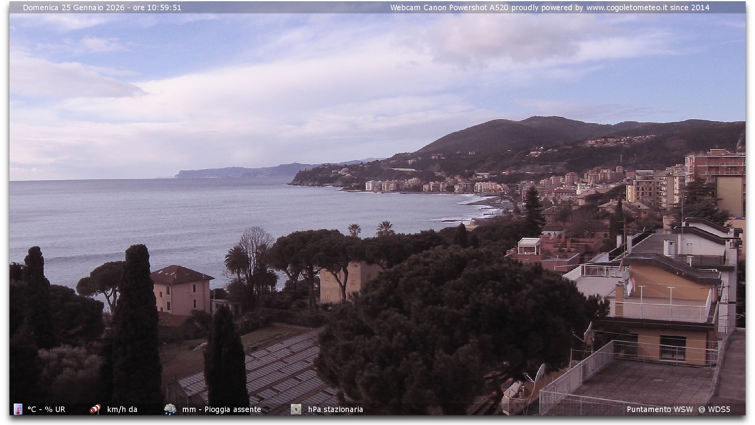Click the thermometer temperature icon
Viewport: 755px width, 425px height.
click(x=18, y=409)
